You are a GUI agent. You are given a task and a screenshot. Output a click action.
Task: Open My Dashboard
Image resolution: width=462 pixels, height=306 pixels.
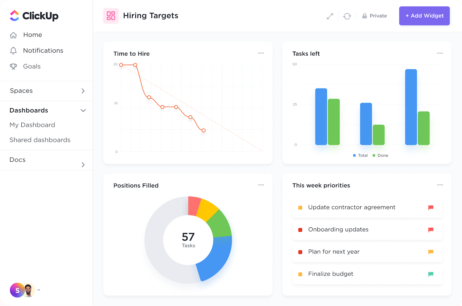[32, 125]
